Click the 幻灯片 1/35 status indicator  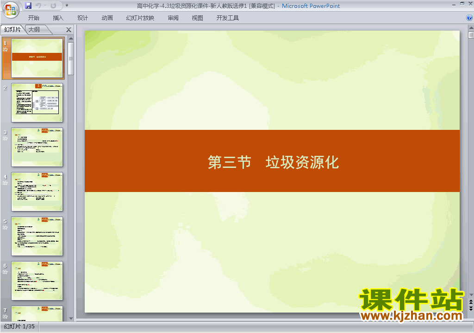coord(19,327)
